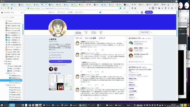Open the 小倉秀夫 caricature profile picture
Screen dimensions: 190x107
[58, 28]
